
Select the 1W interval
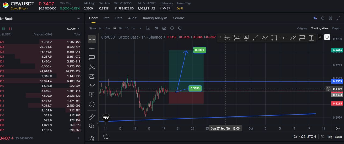tap(133, 28)
